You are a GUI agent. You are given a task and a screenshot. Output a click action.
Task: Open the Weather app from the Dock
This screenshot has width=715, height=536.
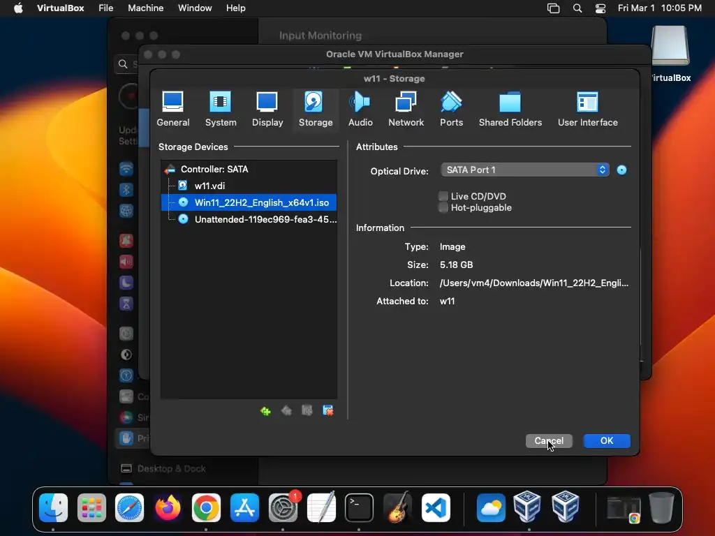coord(491,508)
